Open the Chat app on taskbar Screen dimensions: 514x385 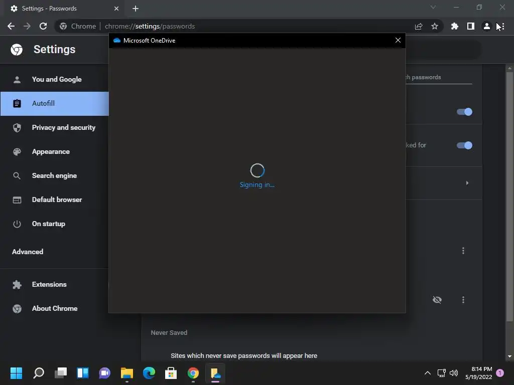click(x=104, y=373)
